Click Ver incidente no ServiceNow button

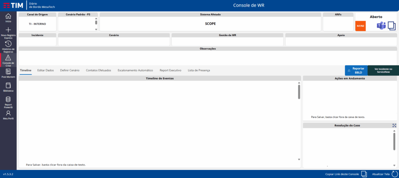click(383, 70)
